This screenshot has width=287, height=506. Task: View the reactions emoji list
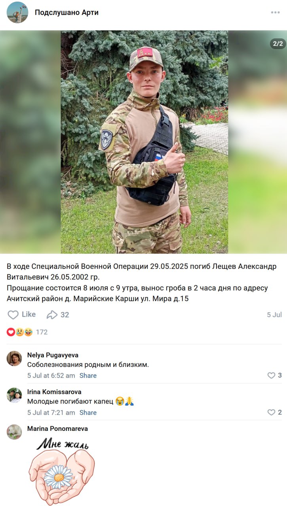(20, 332)
